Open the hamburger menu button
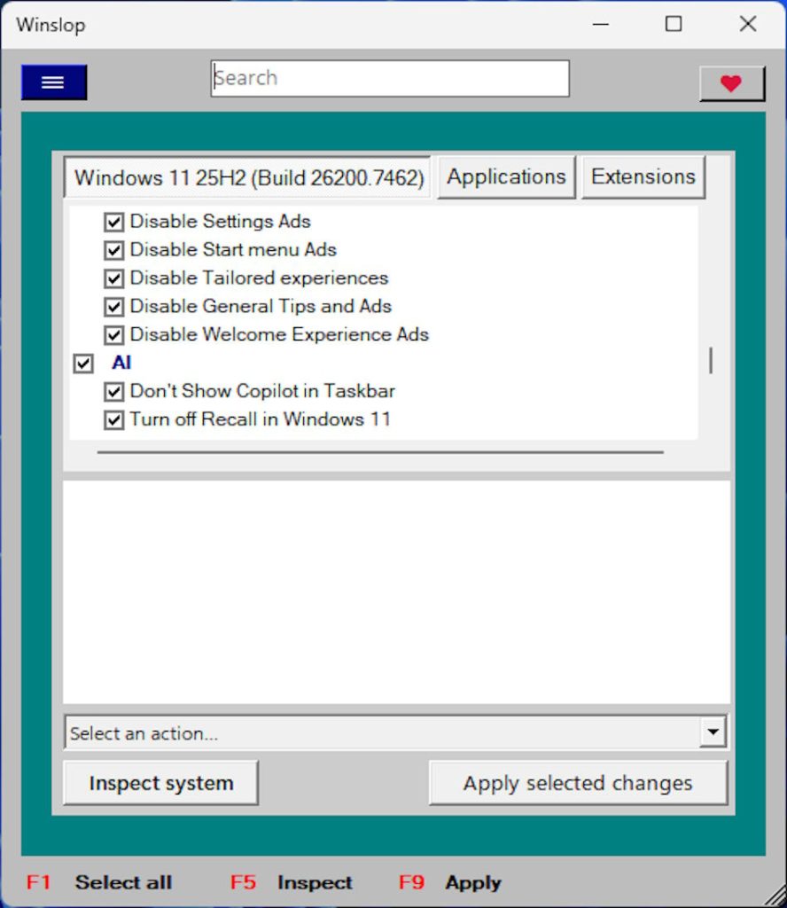The width and height of the screenshot is (787, 908). (x=54, y=82)
